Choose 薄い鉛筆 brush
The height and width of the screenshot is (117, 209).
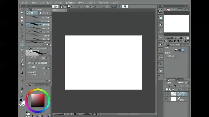tap(38, 28)
